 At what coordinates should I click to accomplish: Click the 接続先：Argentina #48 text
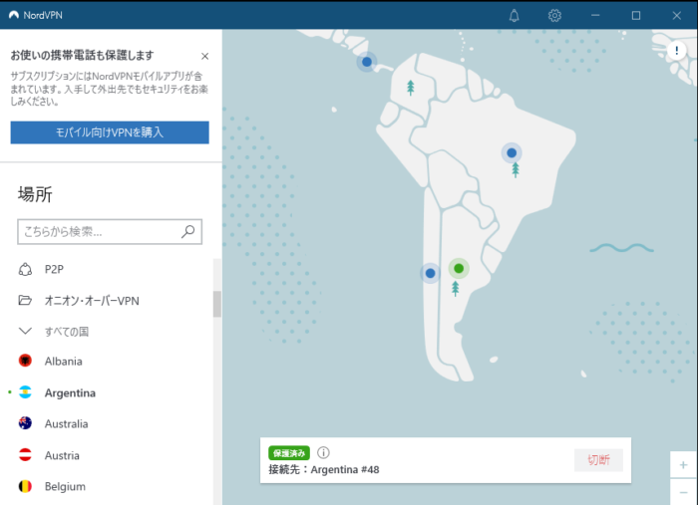[x=324, y=470]
